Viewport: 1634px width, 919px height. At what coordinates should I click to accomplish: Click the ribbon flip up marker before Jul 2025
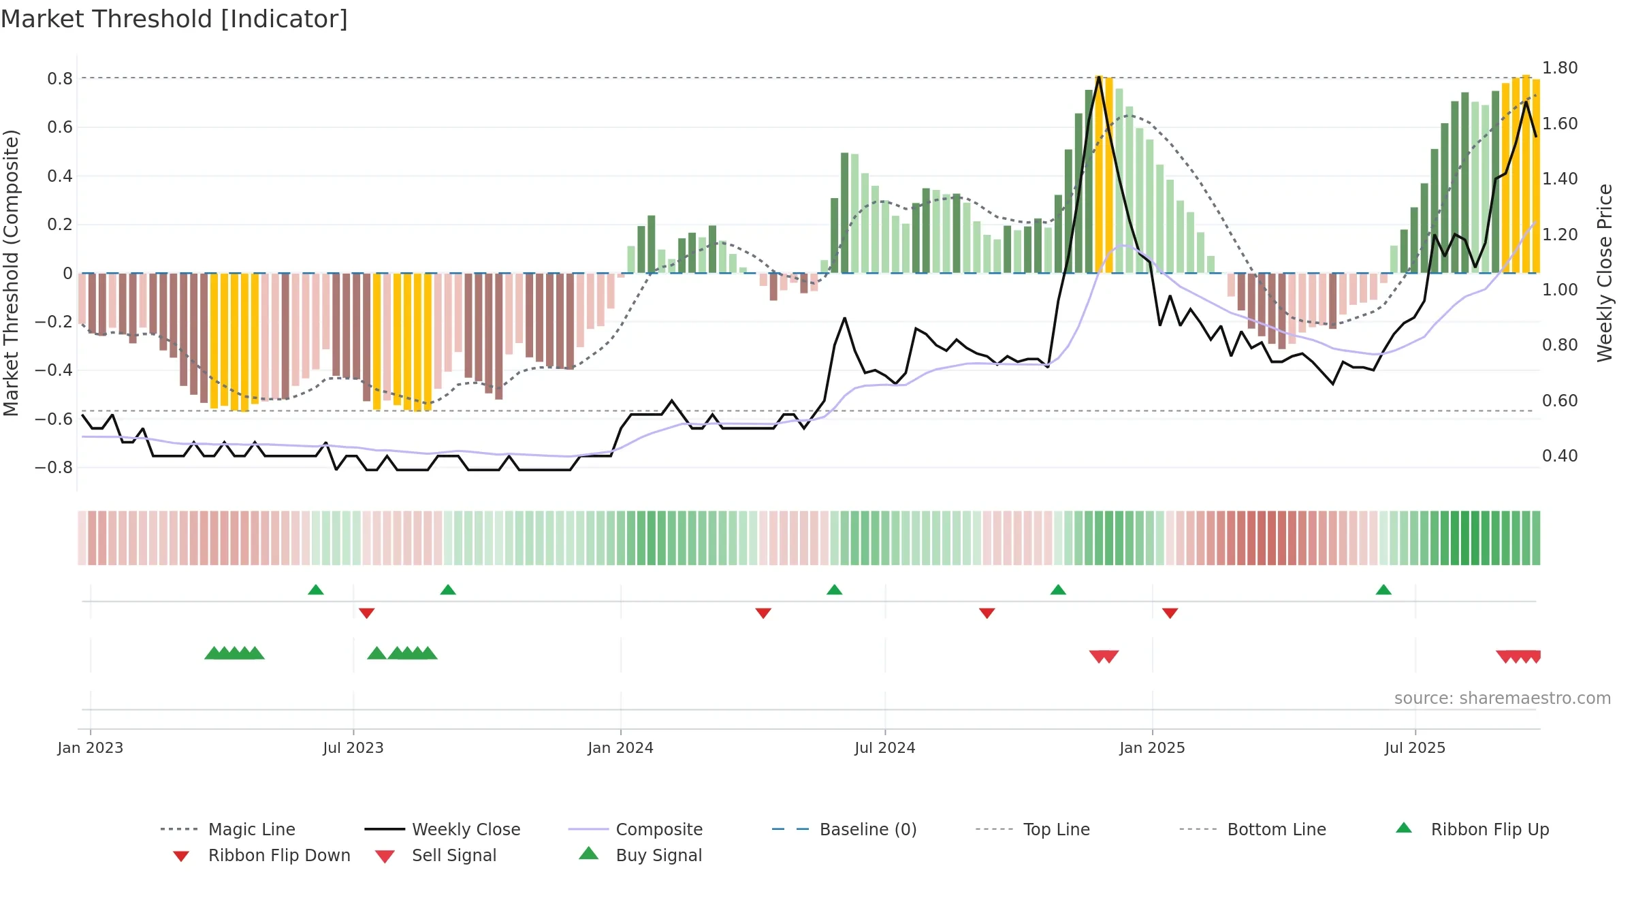(1383, 590)
